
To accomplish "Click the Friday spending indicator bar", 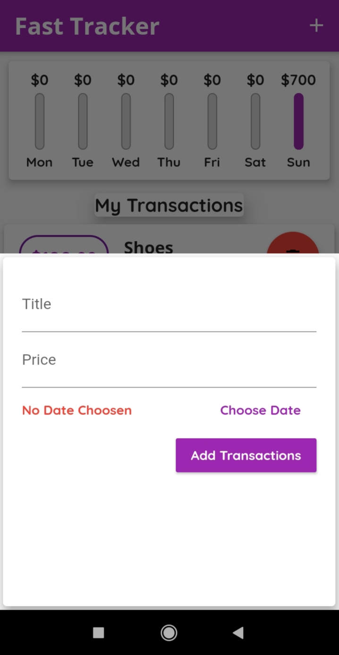I will coord(212,120).
